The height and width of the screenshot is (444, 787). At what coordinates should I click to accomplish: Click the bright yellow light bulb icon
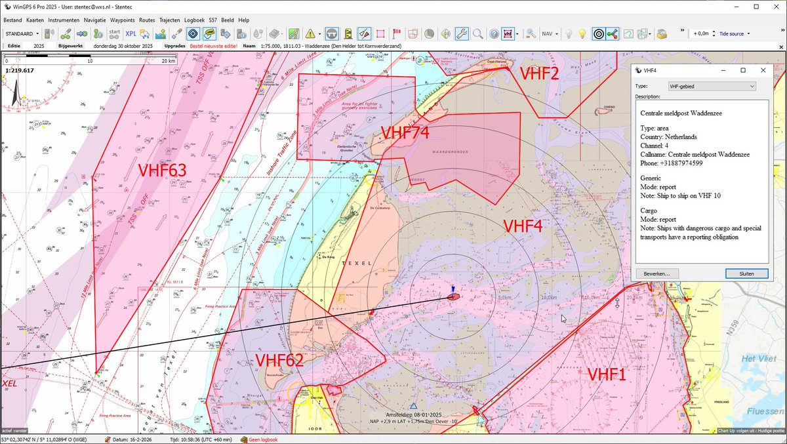tap(582, 33)
